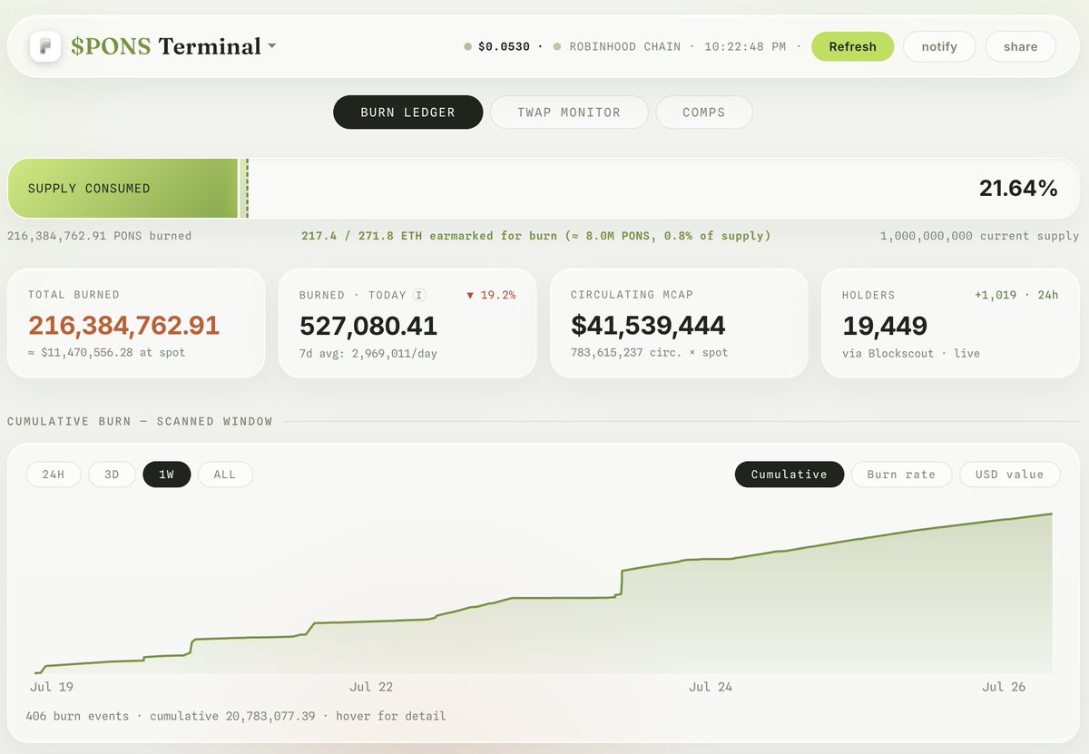Click the 10:22:48 PM timestamp
Image resolution: width=1089 pixels, height=754 pixels.
point(744,46)
